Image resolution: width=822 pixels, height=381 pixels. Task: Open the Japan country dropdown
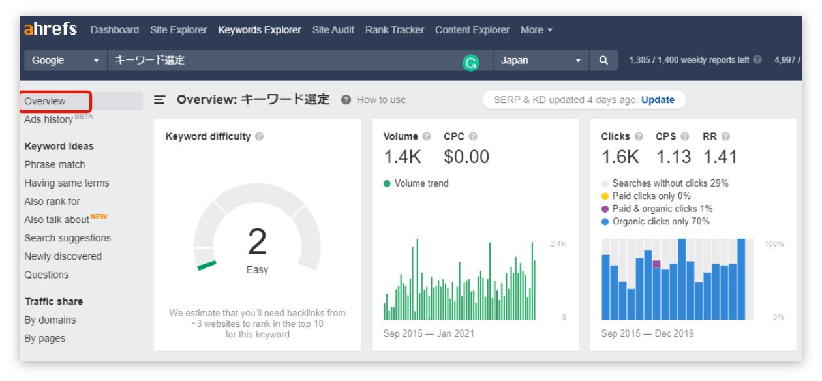541,61
